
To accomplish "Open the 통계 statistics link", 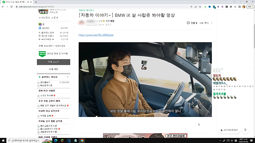I will point(55,18).
